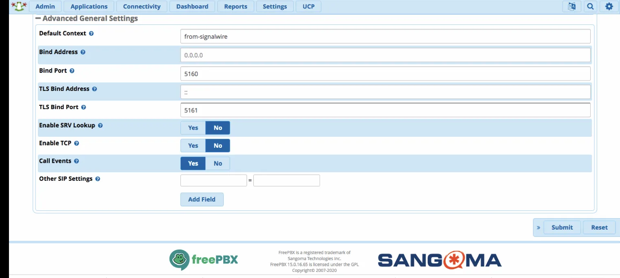This screenshot has width=620, height=278.
Task: Switch to the Connectivity tab
Action: pos(141,6)
